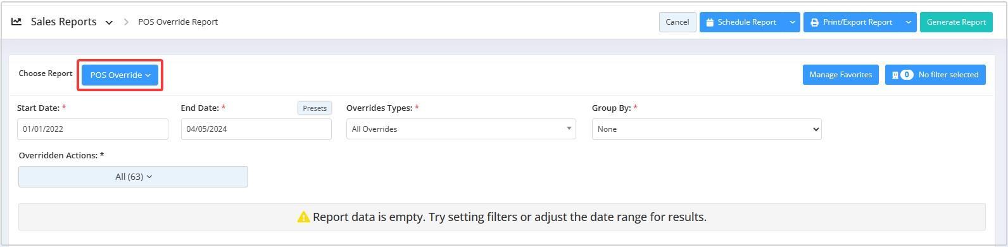Viewport: 1008px width, 247px height.
Task: Click the zero filter count badge
Action: click(907, 75)
